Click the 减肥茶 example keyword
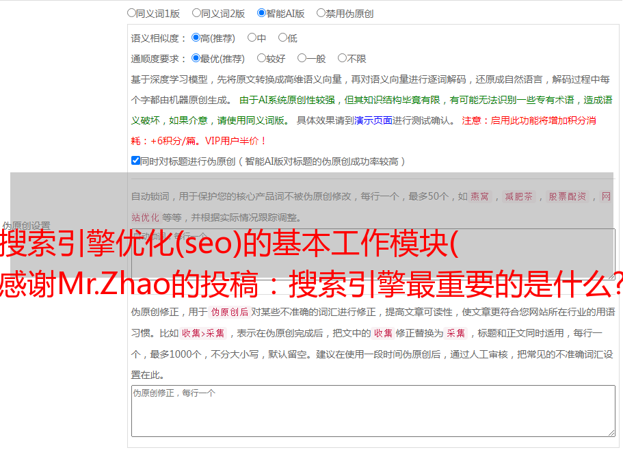The image size is (623, 450). [x=519, y=196]
